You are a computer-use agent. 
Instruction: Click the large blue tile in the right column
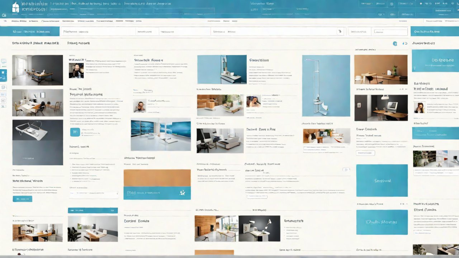pos(382,181)
